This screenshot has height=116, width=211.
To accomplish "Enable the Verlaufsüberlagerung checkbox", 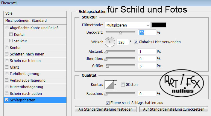I will pyautogui.click(x=7, y=80).
